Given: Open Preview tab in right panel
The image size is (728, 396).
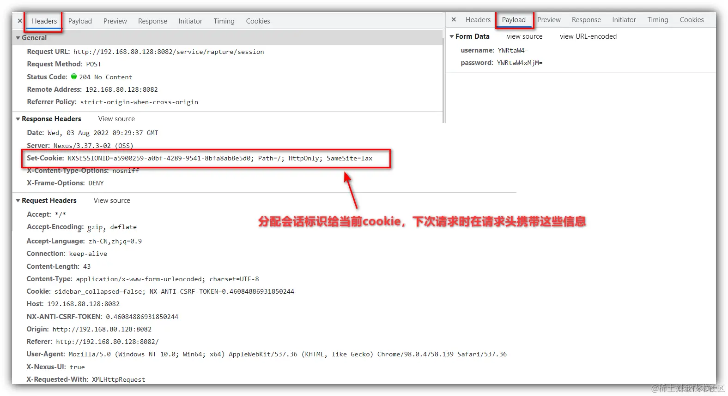Looking at the screenshot, I should pyautogui.click(x=549, y=20).
